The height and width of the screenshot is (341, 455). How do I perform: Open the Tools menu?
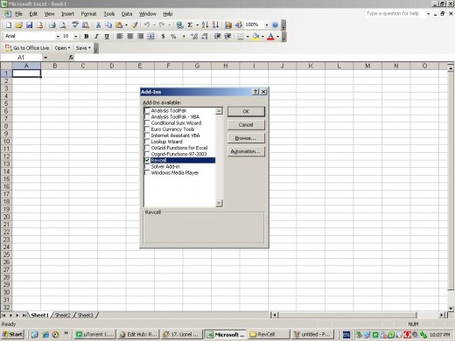pos(109,14)
